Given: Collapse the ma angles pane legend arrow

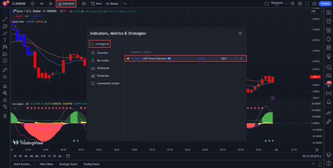Looking at the screenshot, I should coord(15,109).
